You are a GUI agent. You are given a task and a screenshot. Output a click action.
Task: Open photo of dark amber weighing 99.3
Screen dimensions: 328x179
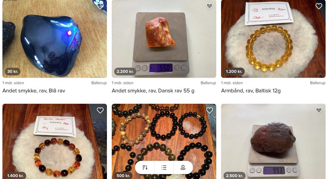tap(273, 141)
